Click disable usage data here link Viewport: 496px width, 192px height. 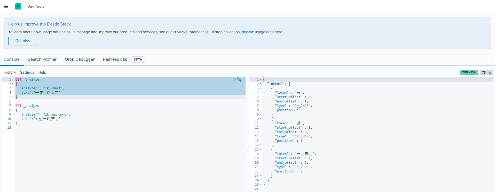[x=262, y=32]
